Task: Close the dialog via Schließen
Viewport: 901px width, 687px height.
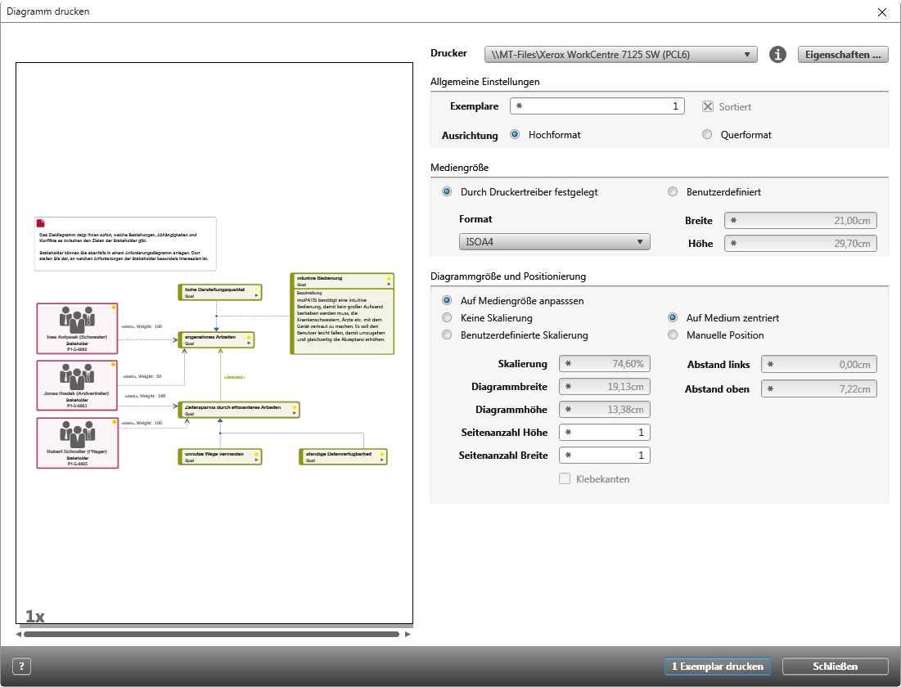Action: click(834, 666)
